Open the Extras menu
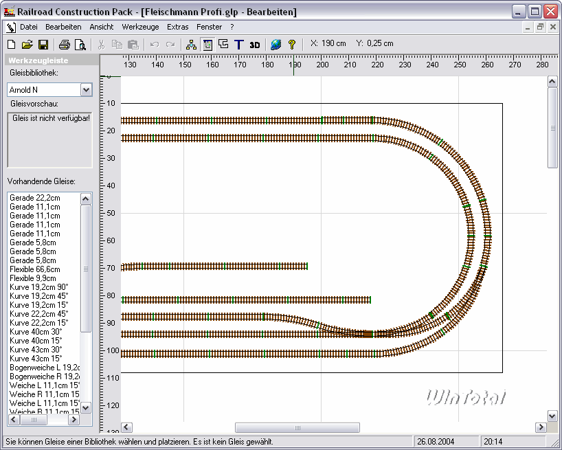Image resolution: width=562 pixels, height=450 pixels. [177, 27]
